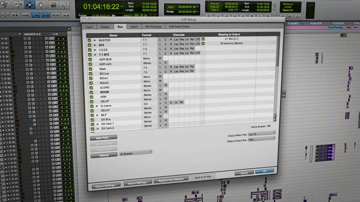This screenshot has width=360, height=202.
Task: Open the Grid value dropdown arrow
Action: (x=198, y=7)
